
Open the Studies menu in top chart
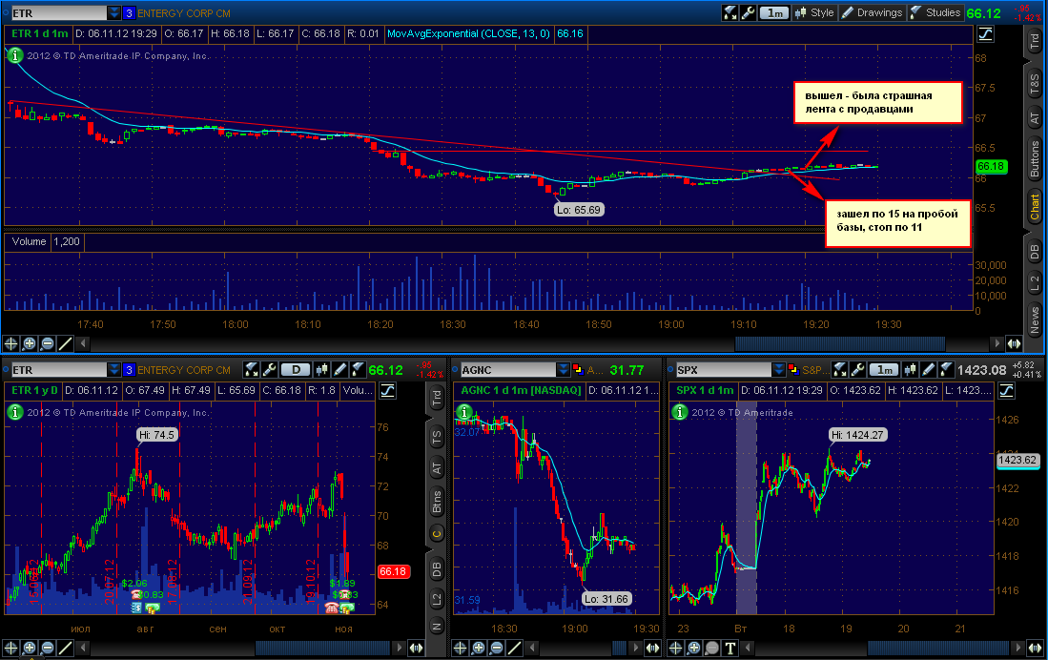[x=935, y=12]
